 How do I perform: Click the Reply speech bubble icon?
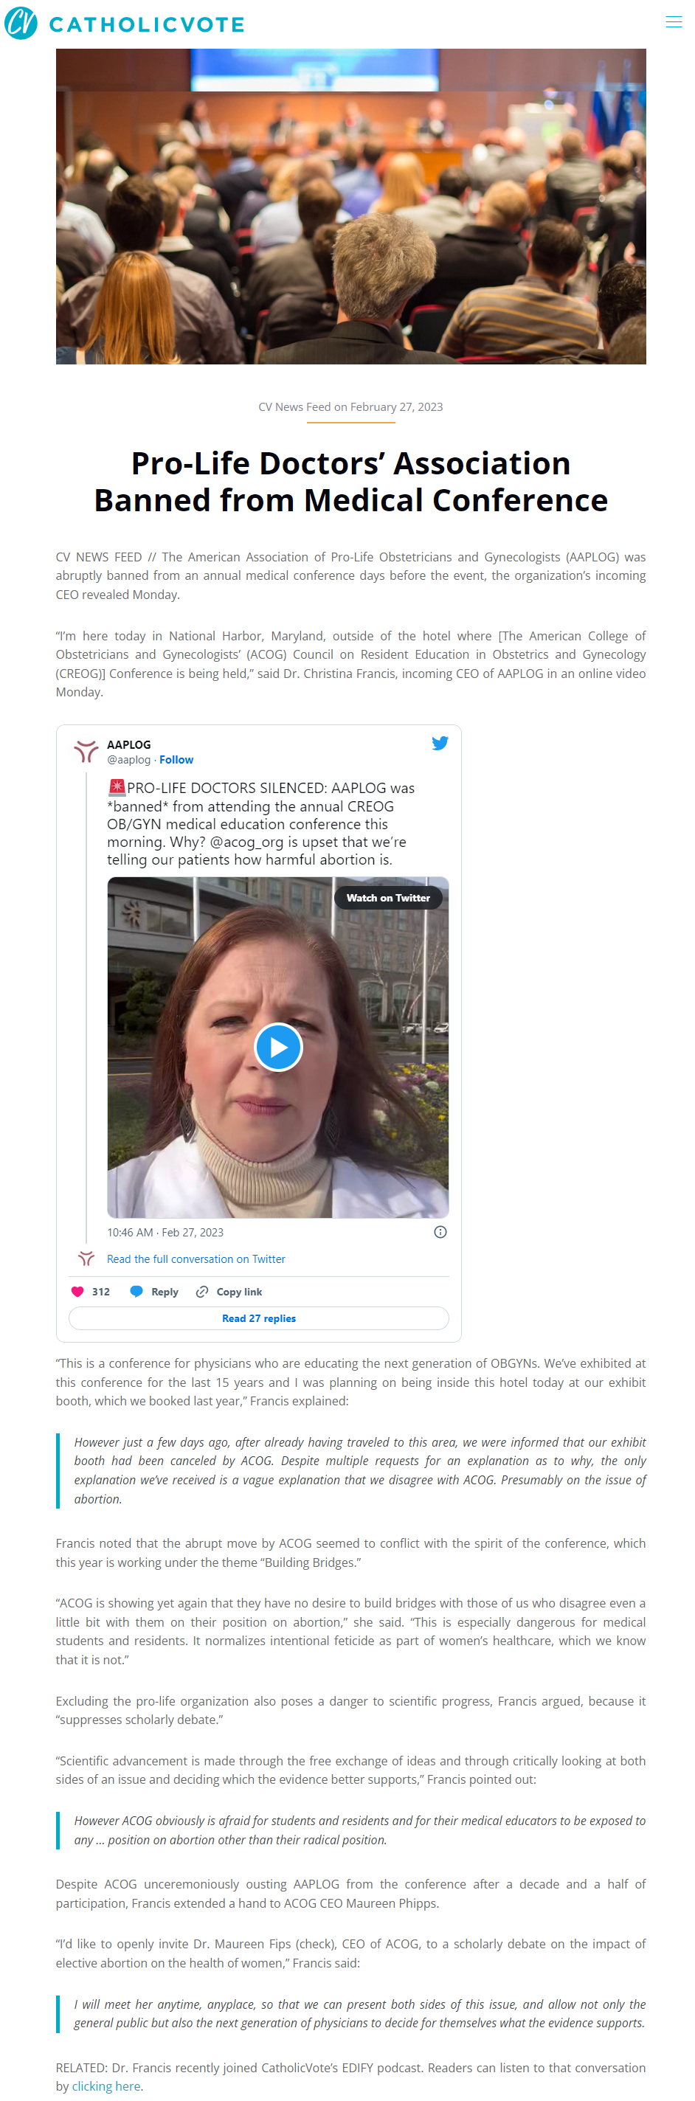pos(137,1291)
